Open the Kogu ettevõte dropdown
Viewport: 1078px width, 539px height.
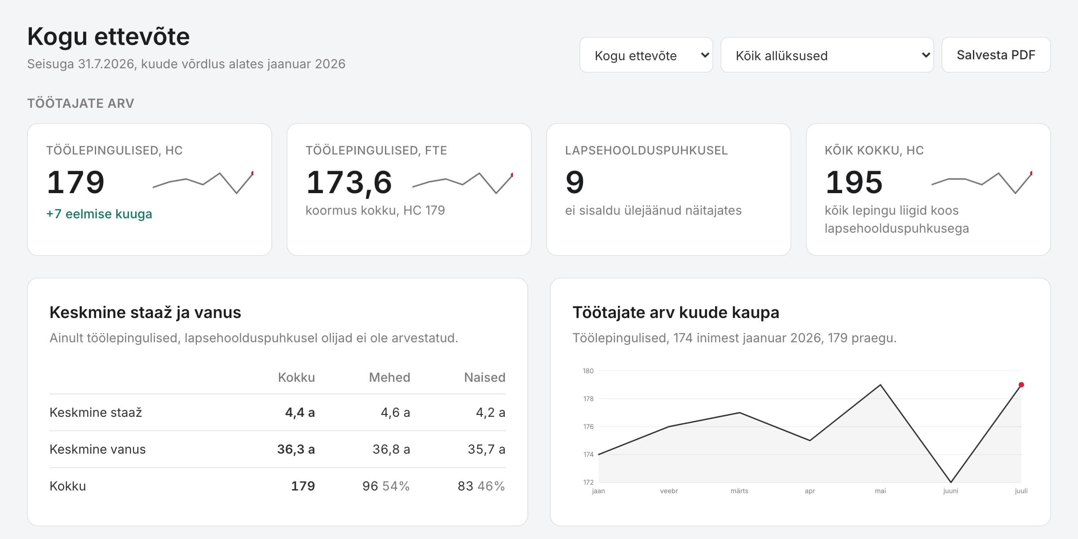[x=646, y=55]
